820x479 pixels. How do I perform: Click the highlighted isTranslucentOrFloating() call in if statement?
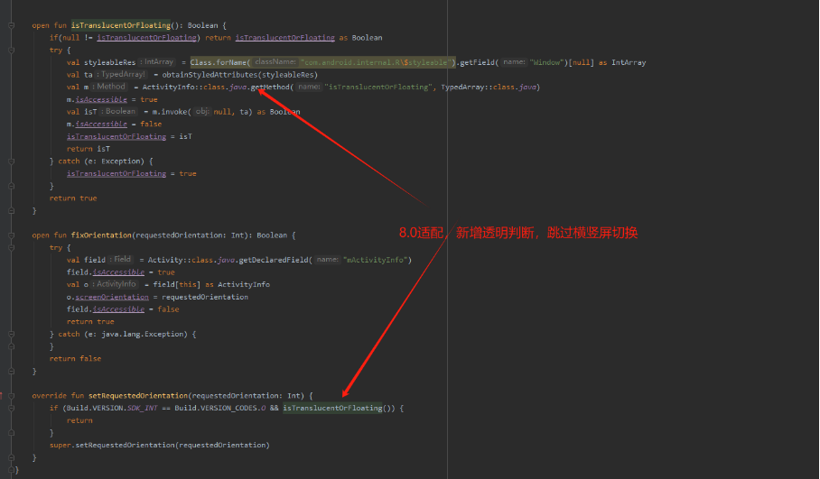(x=332, y=408)
